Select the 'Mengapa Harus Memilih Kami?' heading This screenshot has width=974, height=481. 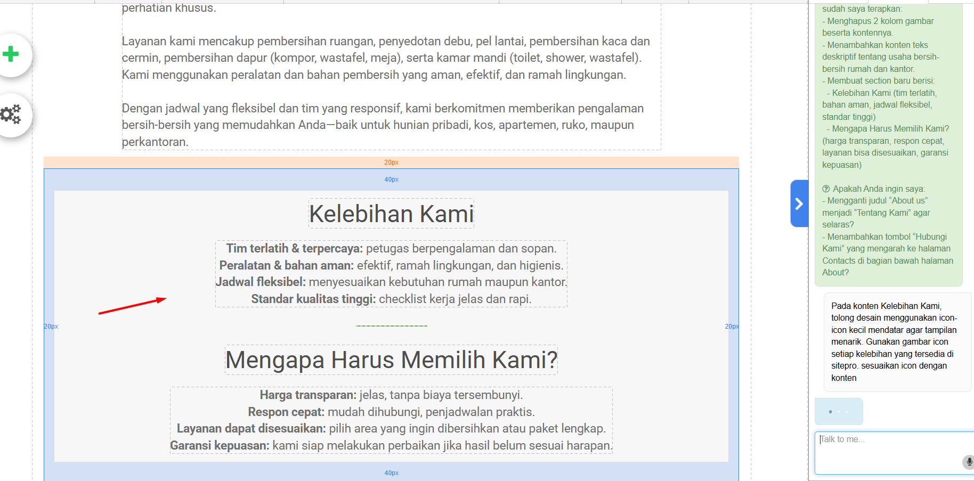click(x=391, y=360)
